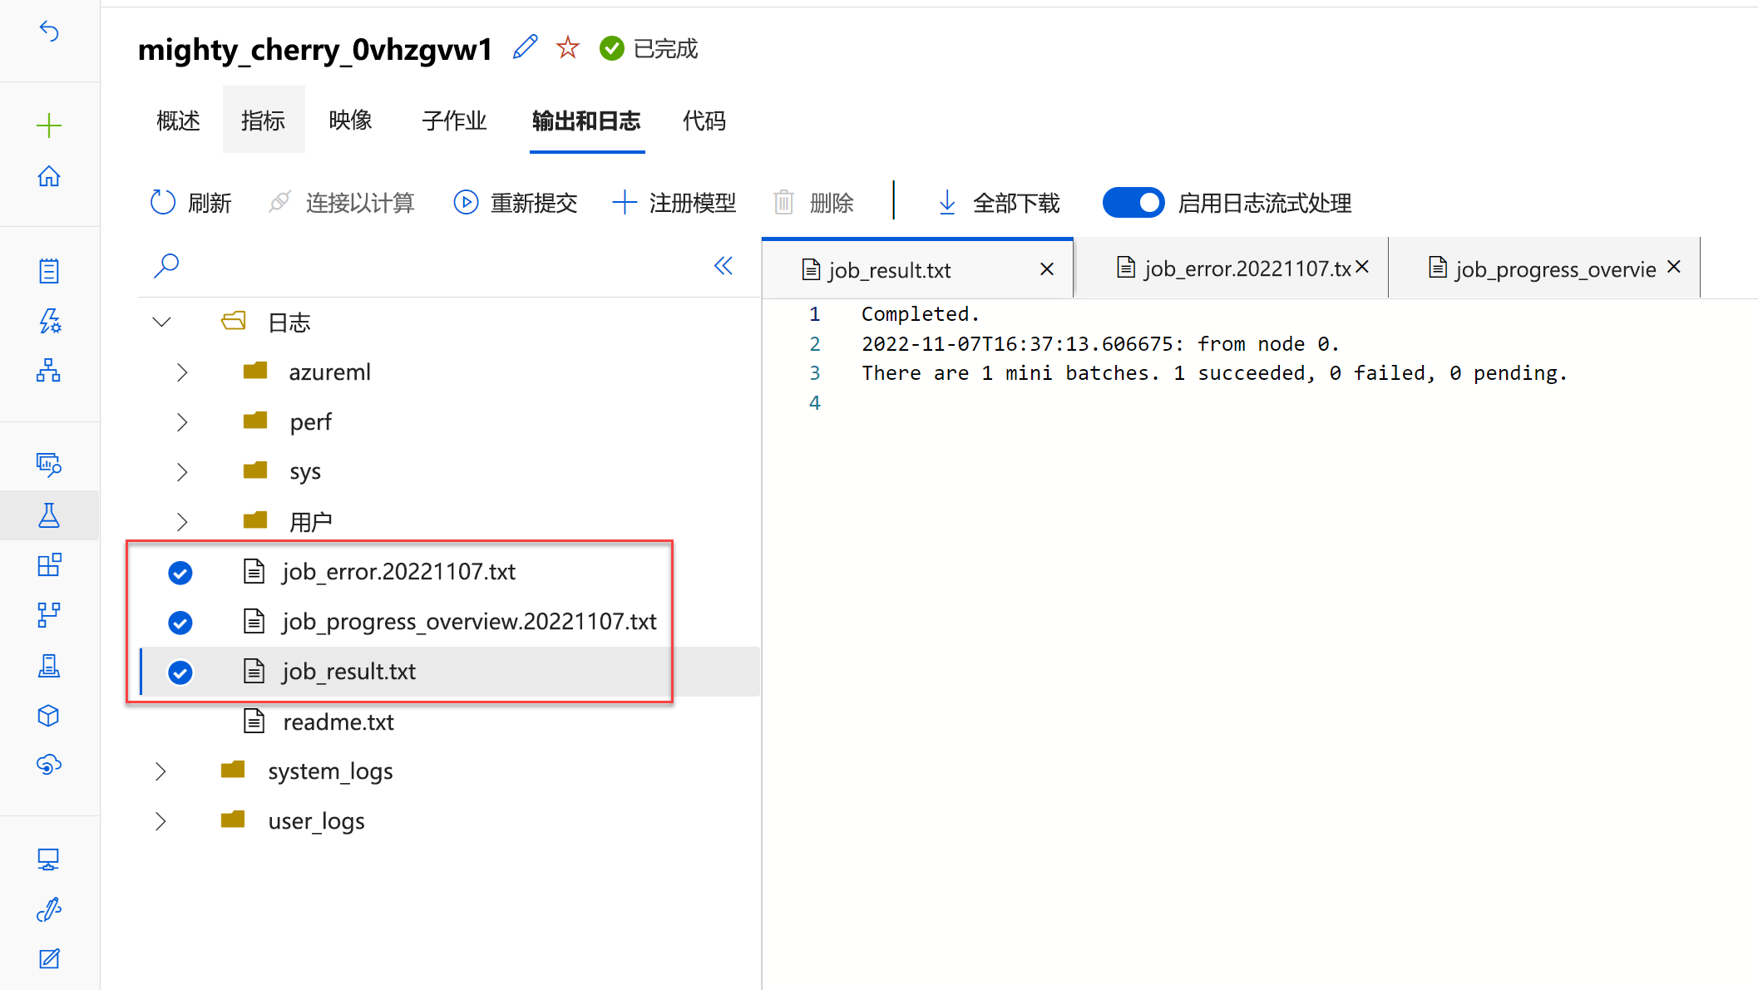Screen dimensions: 1758x990
Task: Click the 已完成 status indicator
Action: point(649,49)
